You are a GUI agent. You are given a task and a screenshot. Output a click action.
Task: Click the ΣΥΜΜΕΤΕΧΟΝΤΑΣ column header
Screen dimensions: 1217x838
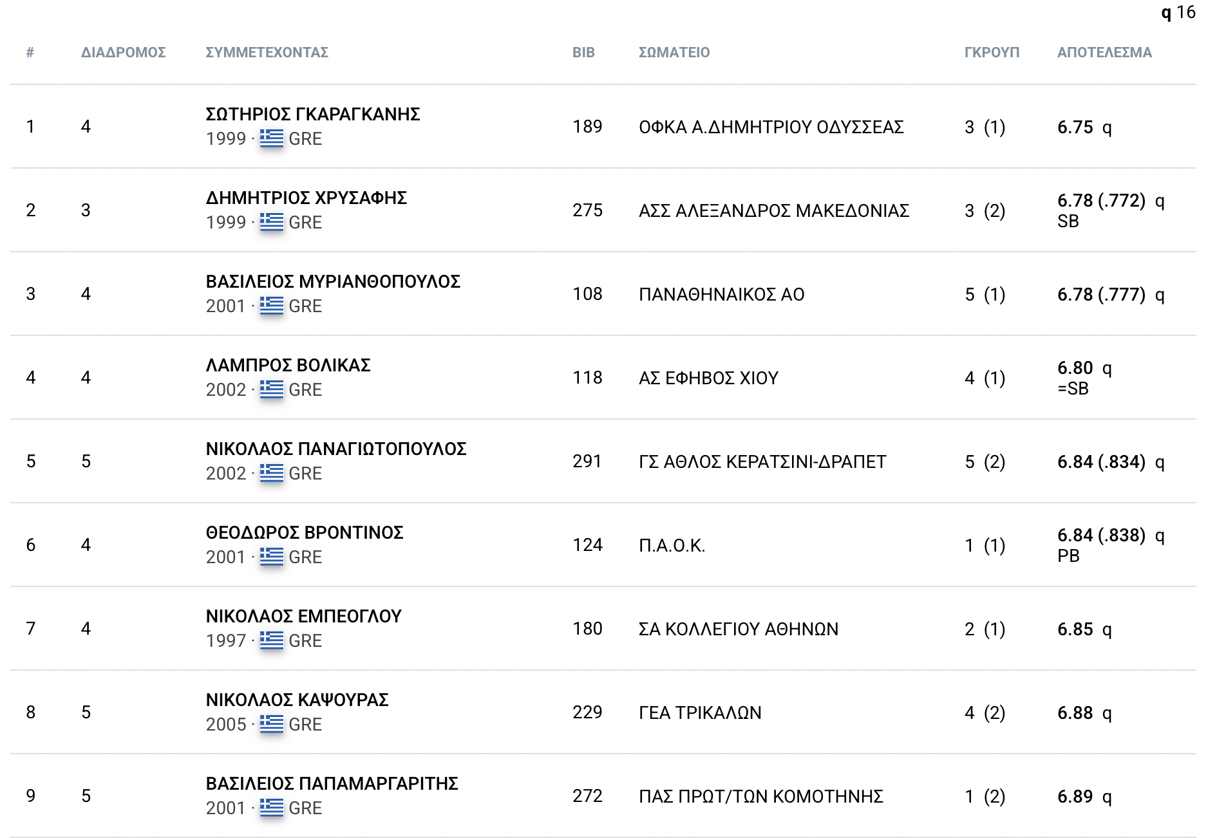(x=267, y=52)
